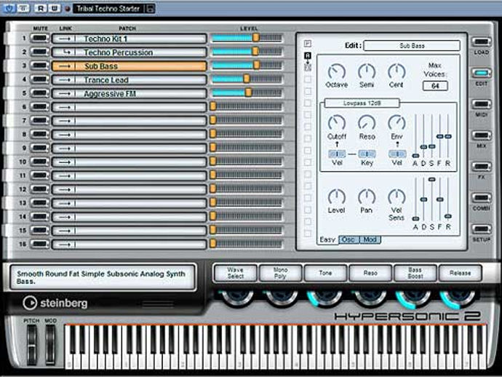
Task: Click the Max Voices value 64
Action: (x=435, y=86)
